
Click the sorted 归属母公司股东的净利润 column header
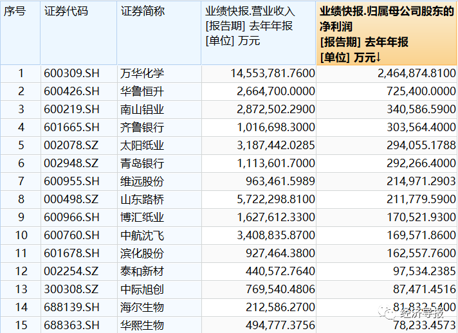click(x=387, y=33)
